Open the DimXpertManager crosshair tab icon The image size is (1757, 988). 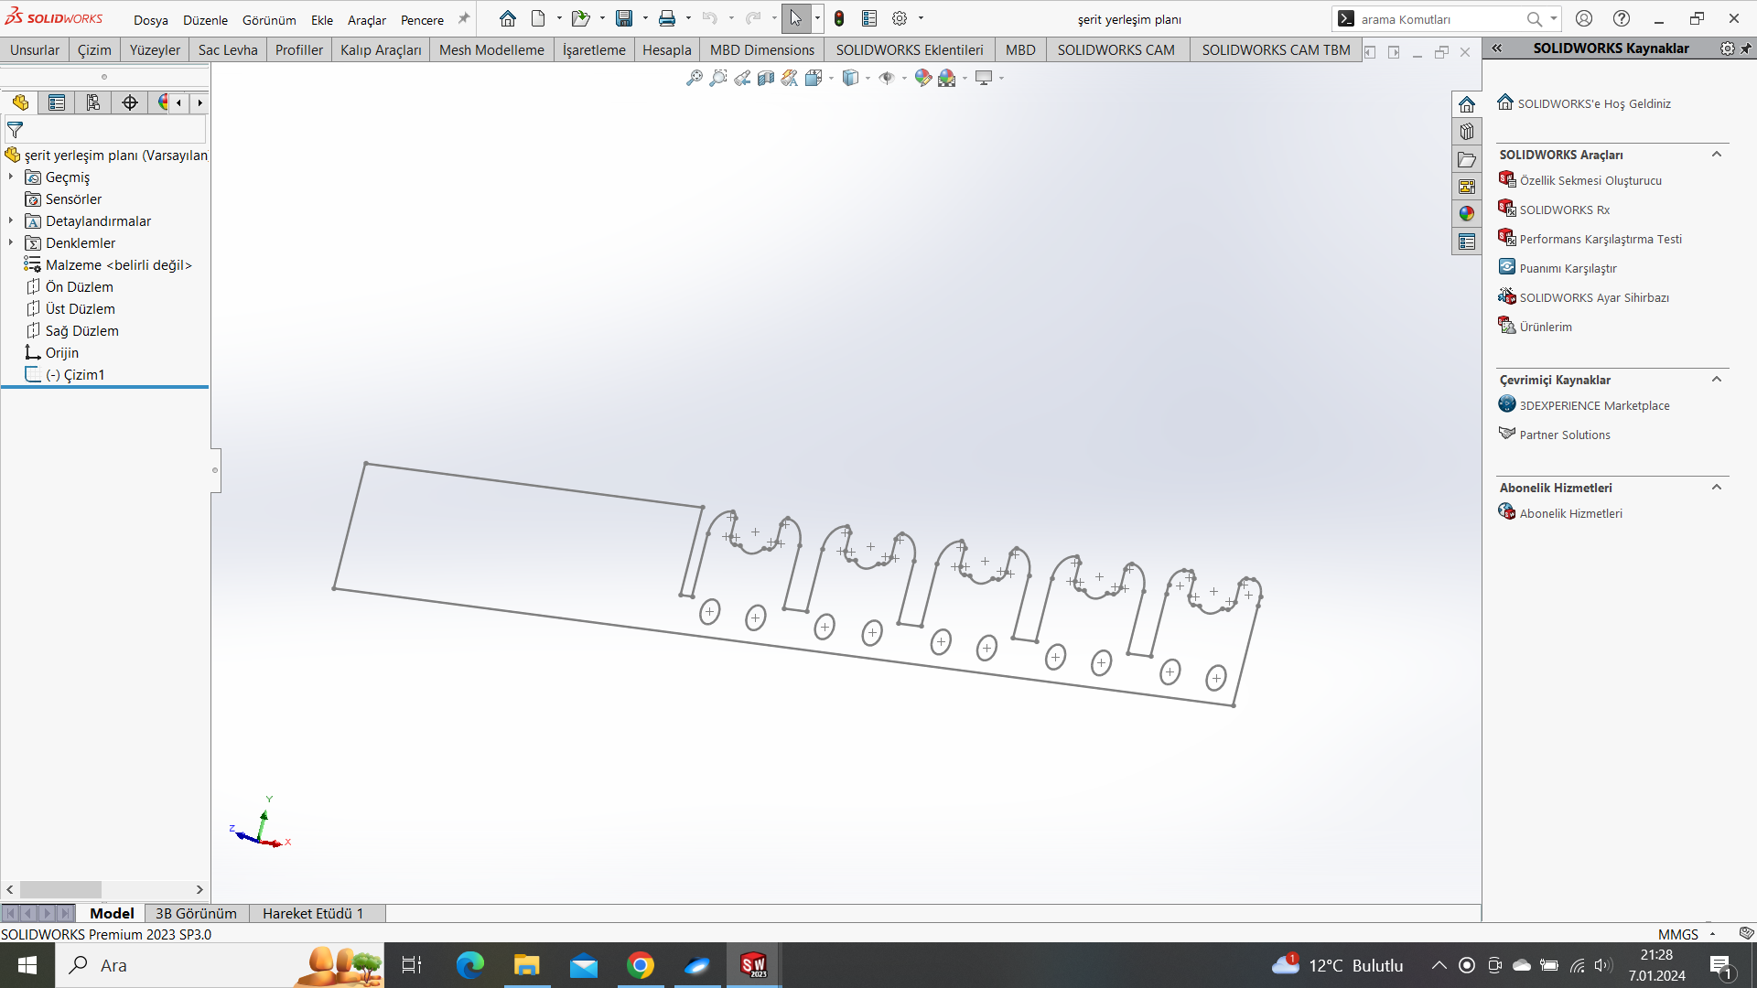tap(130, 102)
